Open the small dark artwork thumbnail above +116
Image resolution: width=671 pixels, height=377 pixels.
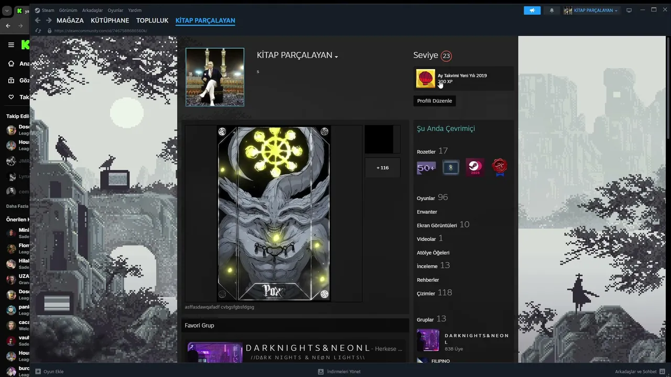click(383, 139)
